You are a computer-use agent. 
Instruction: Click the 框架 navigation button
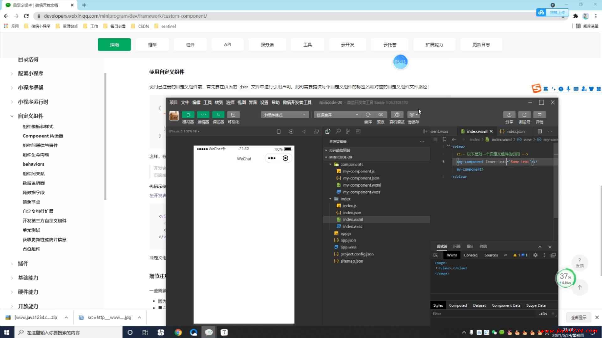[x=152, y=44]
